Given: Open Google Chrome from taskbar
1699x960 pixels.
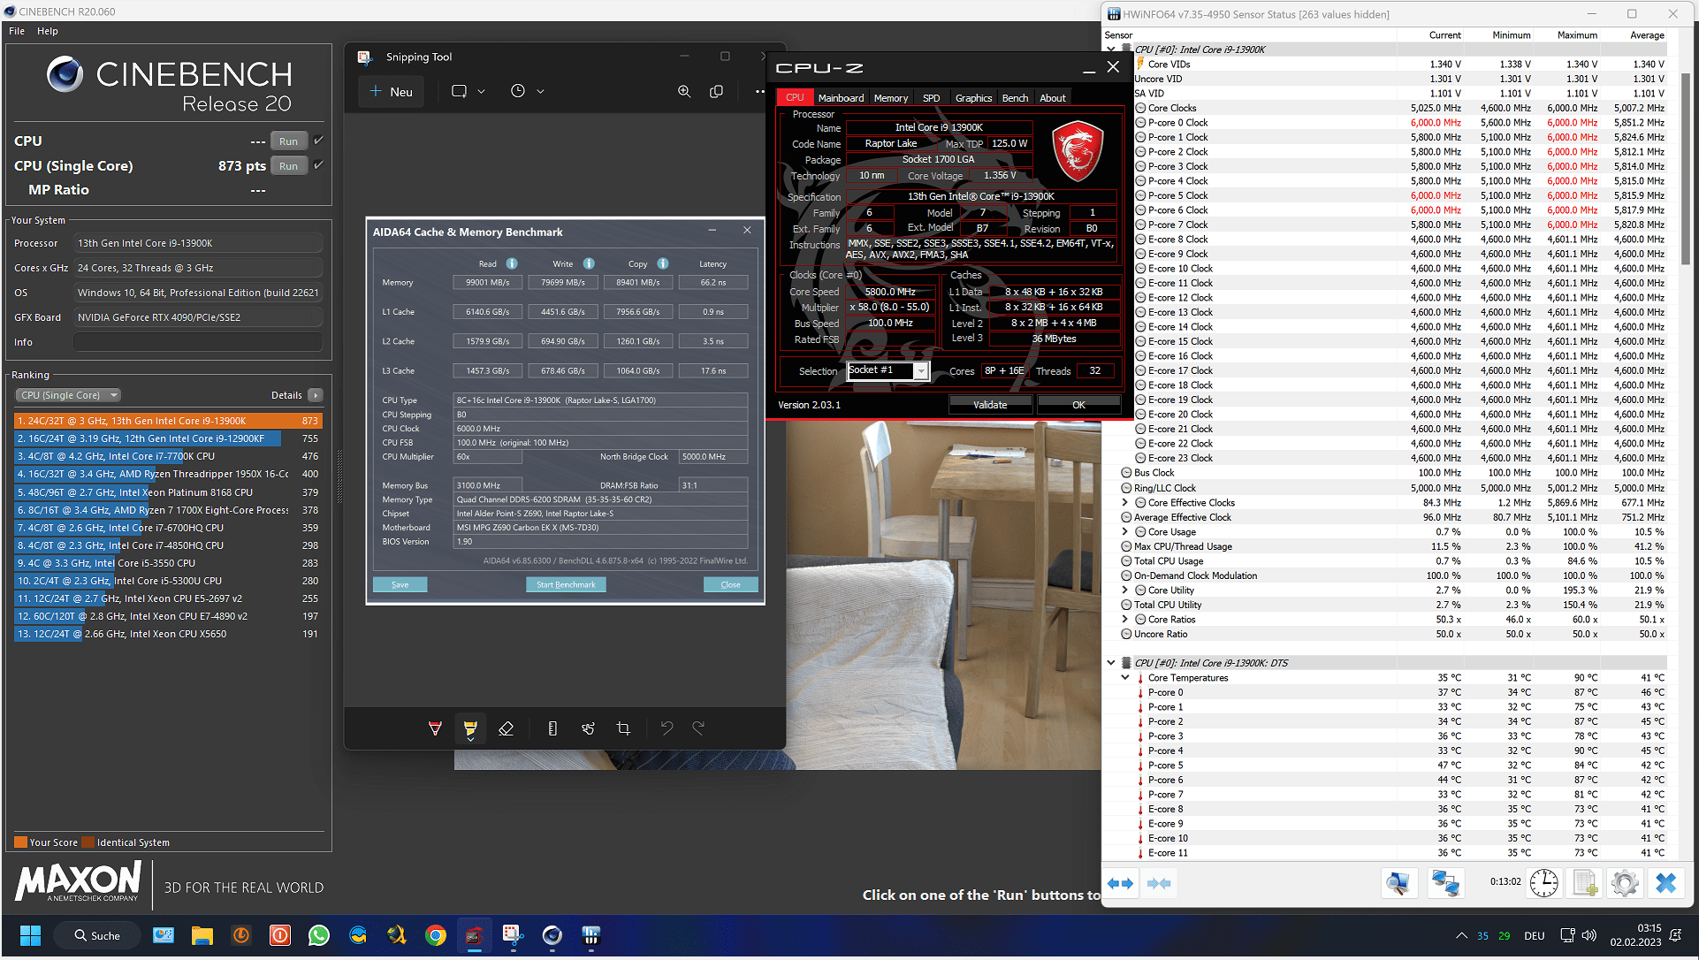Looking at the screenshot, I should click(x=435, y=935).
